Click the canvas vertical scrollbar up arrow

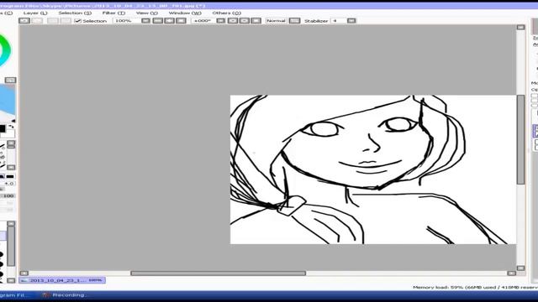click(x=520, y=28)
